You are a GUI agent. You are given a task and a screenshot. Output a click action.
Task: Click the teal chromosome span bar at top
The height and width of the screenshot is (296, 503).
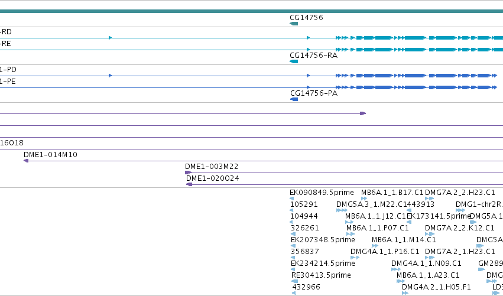click(252, 11)
